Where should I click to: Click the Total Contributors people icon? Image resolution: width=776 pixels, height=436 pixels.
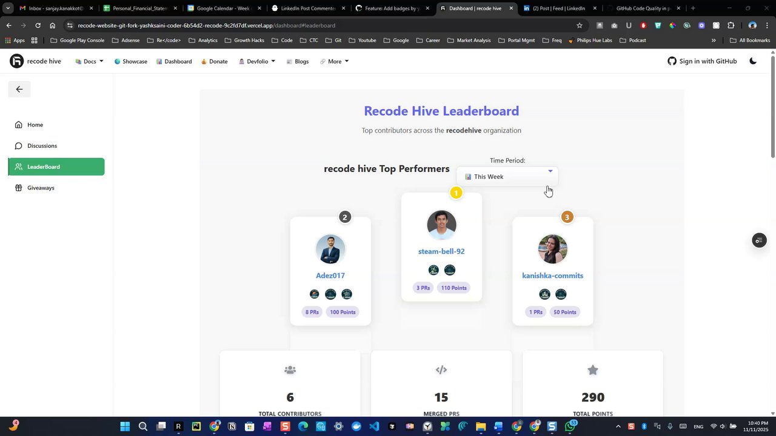290,370
